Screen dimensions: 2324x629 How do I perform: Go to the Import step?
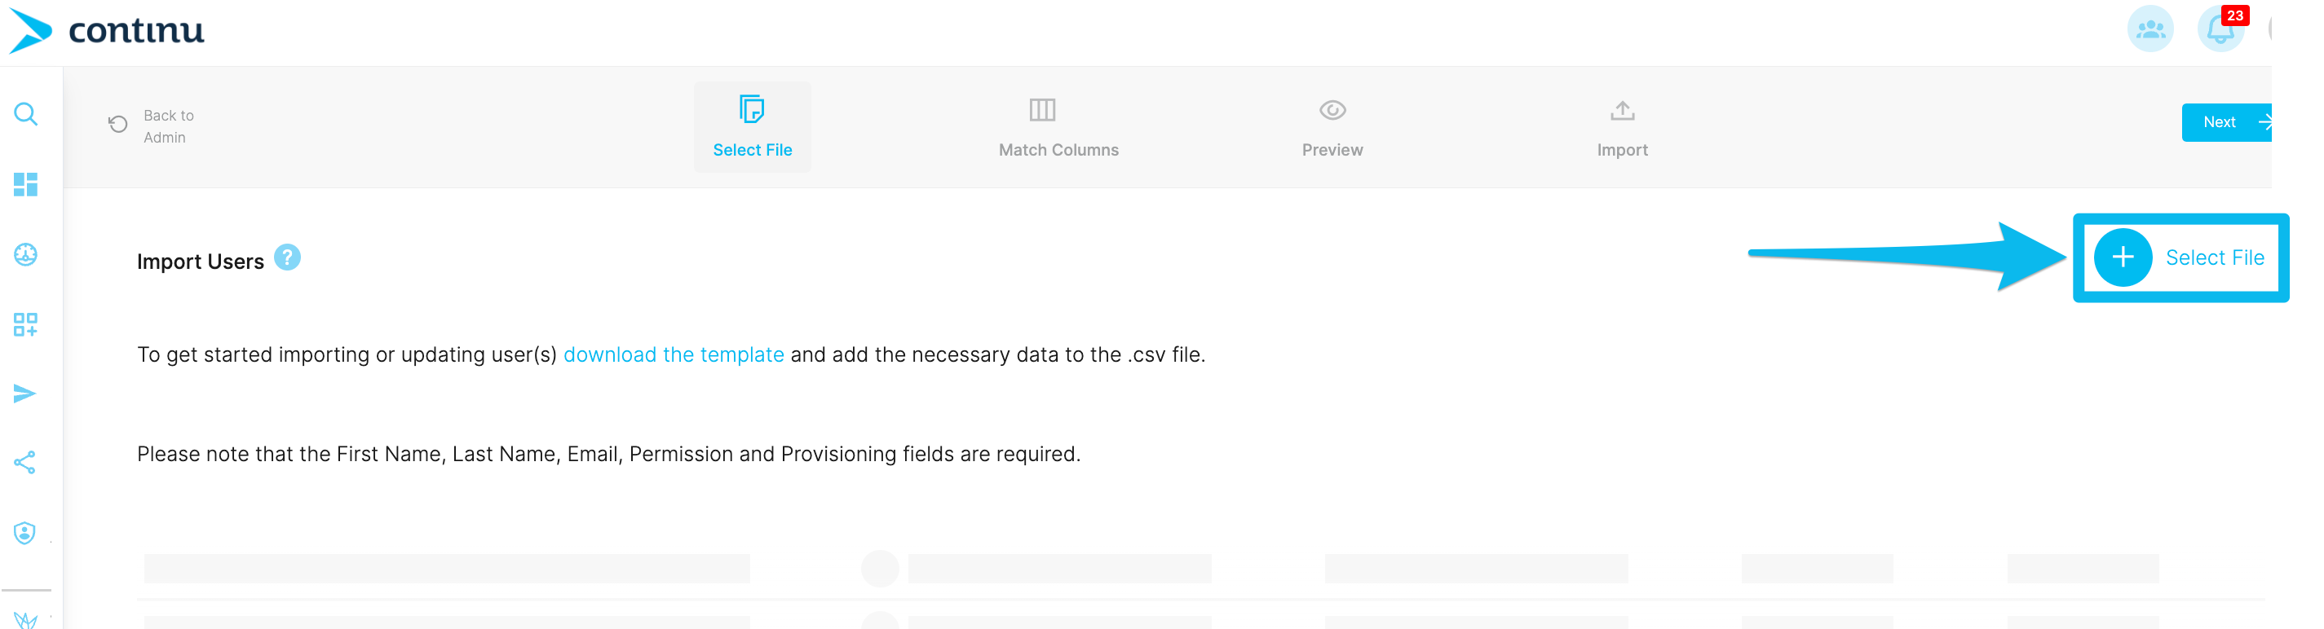pos(1622,127)
